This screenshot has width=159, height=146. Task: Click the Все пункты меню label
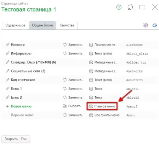pyautogui.click(x=107, y=115)
